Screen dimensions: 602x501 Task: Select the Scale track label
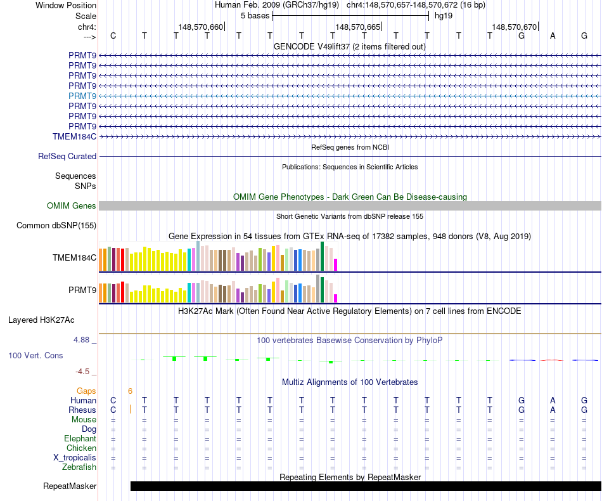(86, 16)
